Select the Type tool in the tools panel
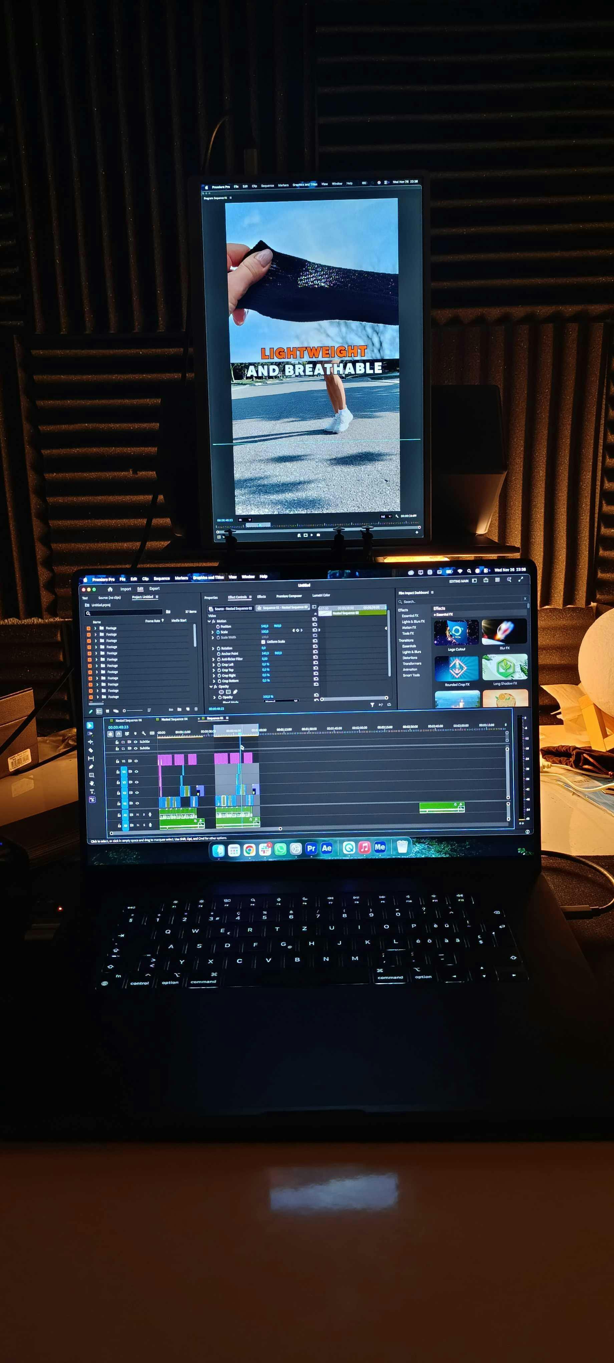Image resolution: width=614 pixels, height=1363 pixels. [92, 791]
